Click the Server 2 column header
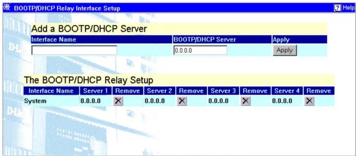356x156 pixels. [160, 91]
